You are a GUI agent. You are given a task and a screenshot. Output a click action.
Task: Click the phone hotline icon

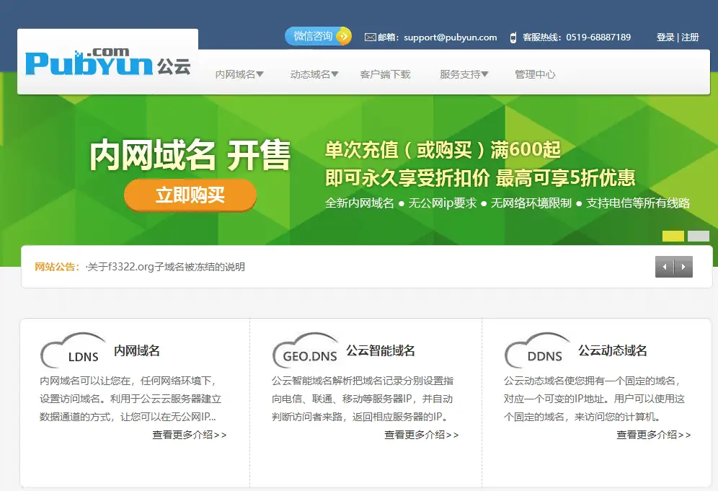click(513, 37)
